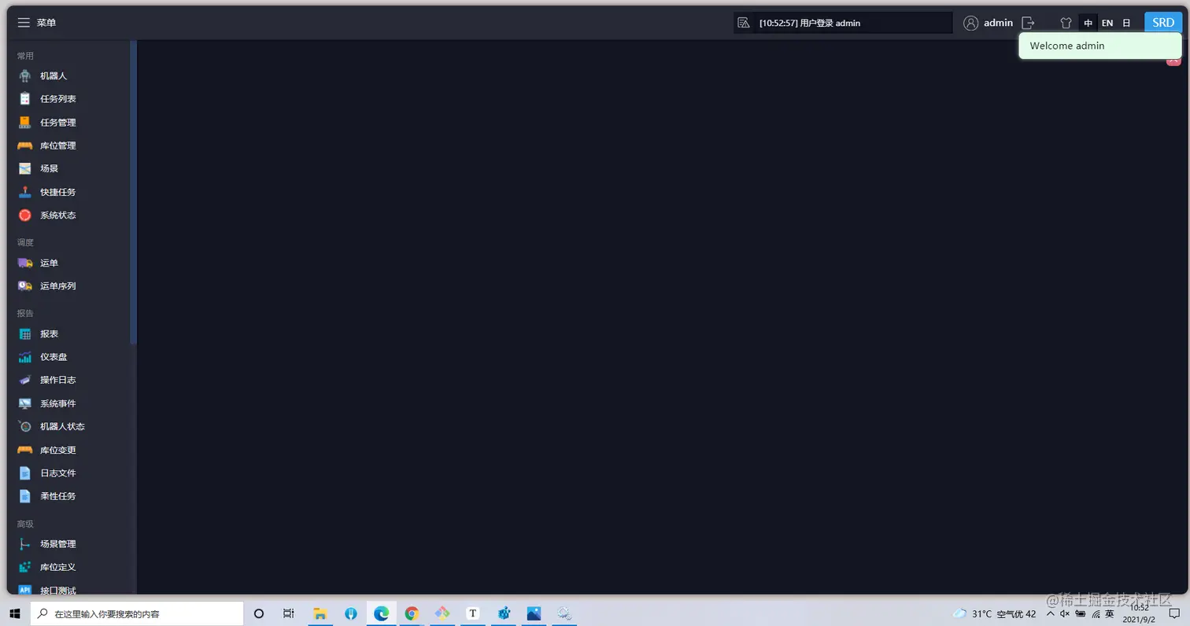The width and height of the screenshot is (1190, 626).
Task: Open 库位管理 storage management
Action: coord(57,145)
